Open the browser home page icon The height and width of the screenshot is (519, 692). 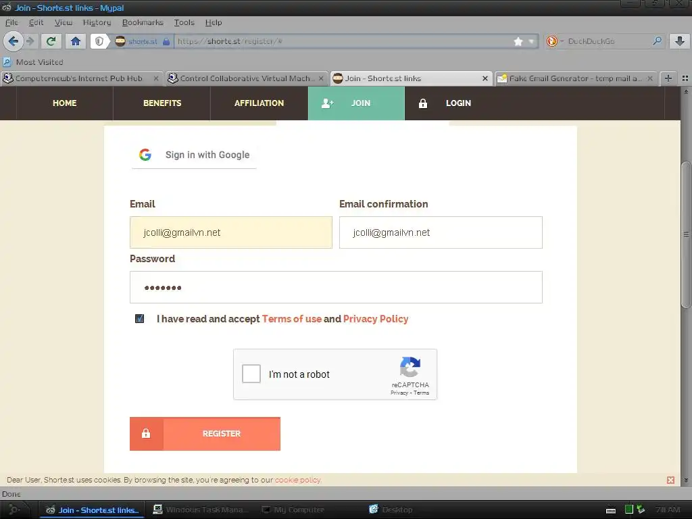[76, 41]
